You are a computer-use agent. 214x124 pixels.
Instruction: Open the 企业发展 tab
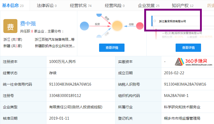pyautogui.click(x=149, y=6)
